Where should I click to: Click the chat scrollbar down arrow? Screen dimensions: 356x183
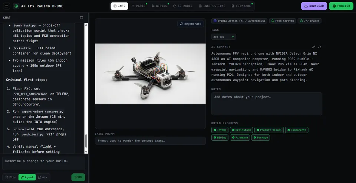[86, 151]
